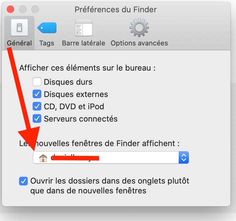The width and height of the screenshot is (236, 221).
Task: Click the gray zoom window button
Action: point(35,9)
